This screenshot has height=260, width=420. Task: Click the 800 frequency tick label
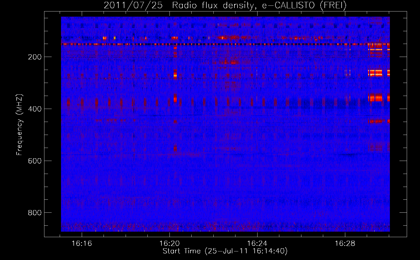pyautogui.click(x=35, y=213)
